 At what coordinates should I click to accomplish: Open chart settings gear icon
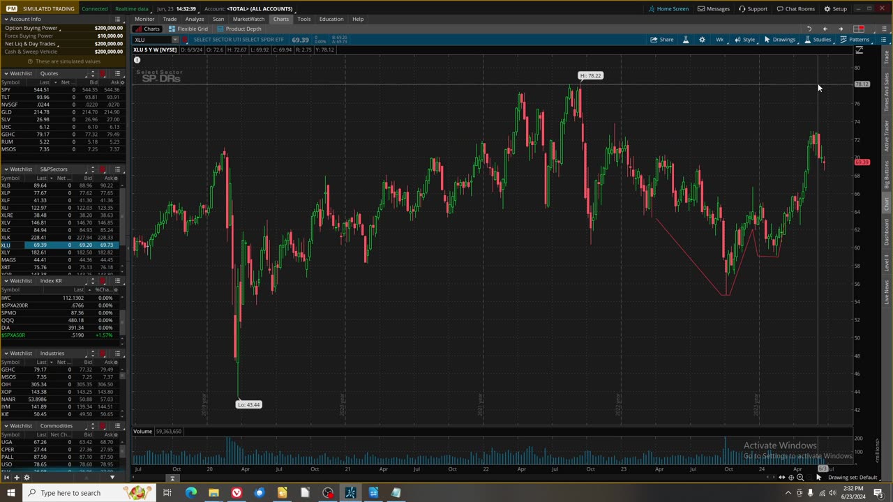tap(702, 40)
